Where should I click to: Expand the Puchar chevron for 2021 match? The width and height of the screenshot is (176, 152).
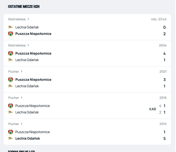coord(22,71)
